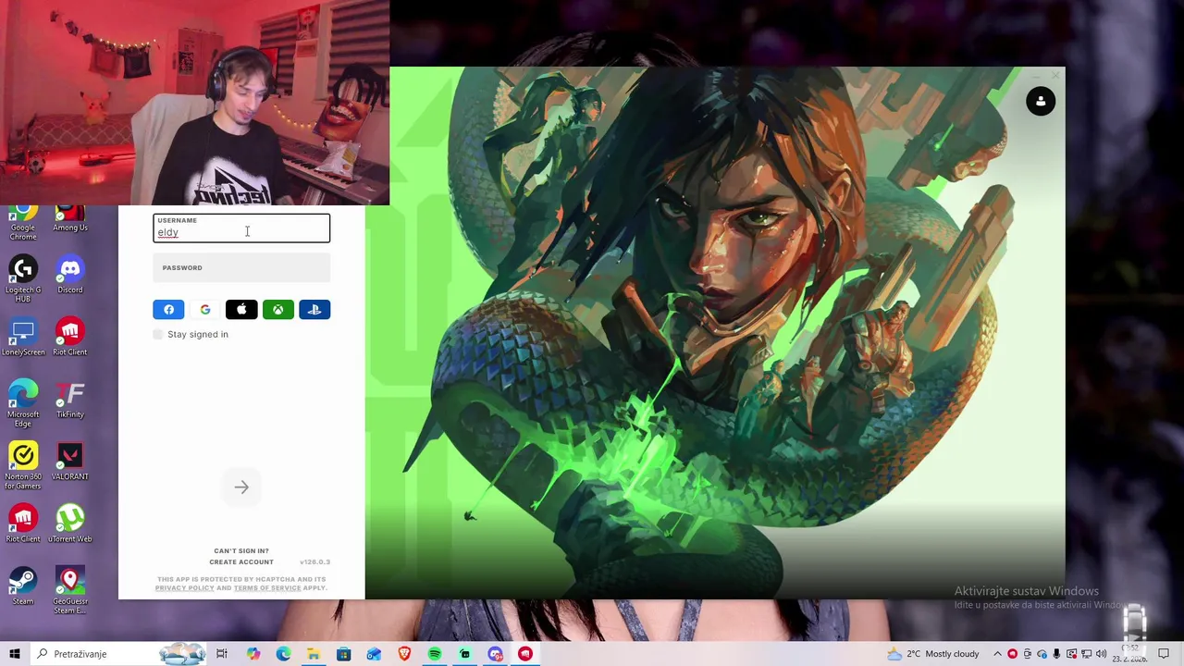Expand hidden system tray icons chevron
1184x666 pixels.
click(997, 654)
